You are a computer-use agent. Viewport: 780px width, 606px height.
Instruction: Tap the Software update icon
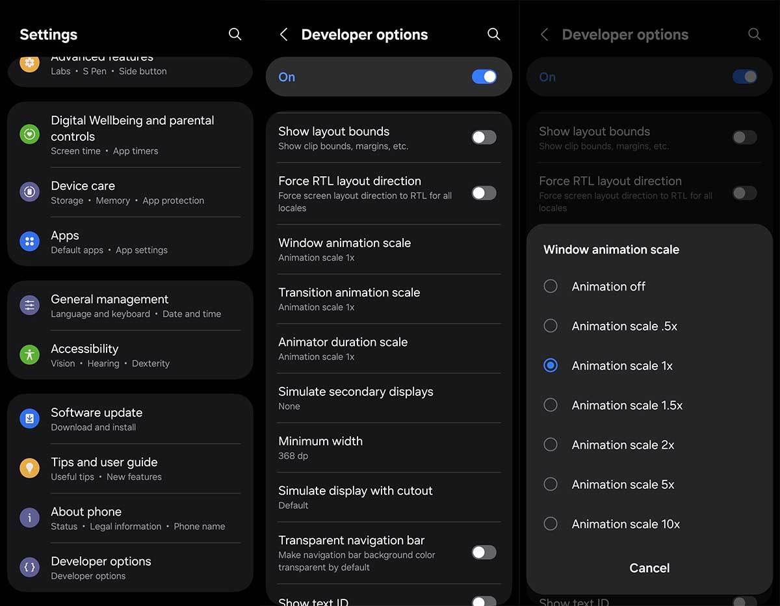pos(29,419)
